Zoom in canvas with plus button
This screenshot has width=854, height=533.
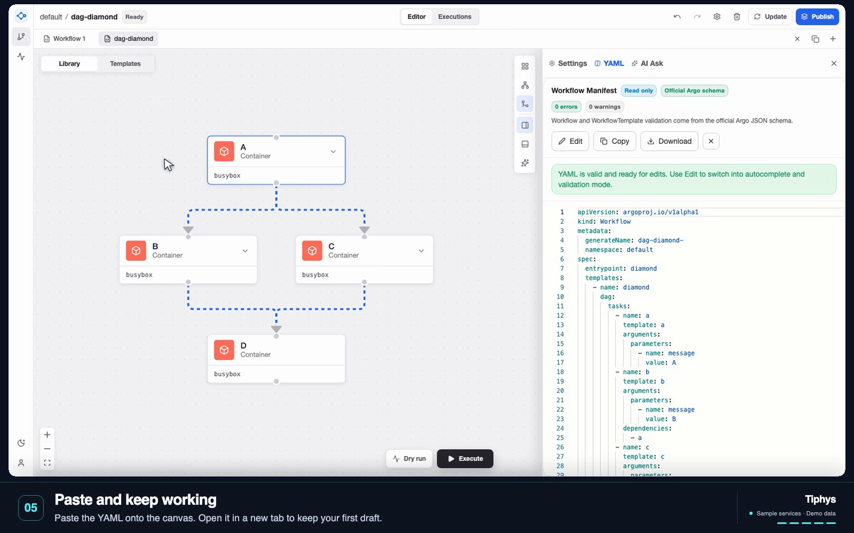click(47, 435)
